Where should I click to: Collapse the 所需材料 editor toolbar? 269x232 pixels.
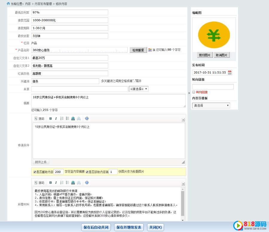(183, 184)
